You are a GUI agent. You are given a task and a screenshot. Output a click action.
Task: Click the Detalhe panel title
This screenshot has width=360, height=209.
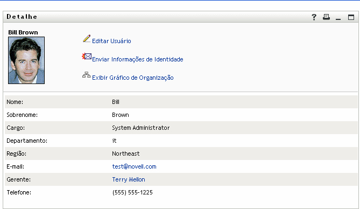tap(22, 17)
